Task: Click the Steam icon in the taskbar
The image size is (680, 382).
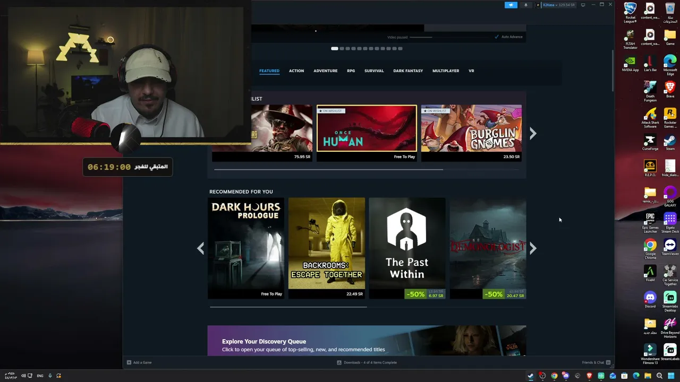Action: pos(531,376)
